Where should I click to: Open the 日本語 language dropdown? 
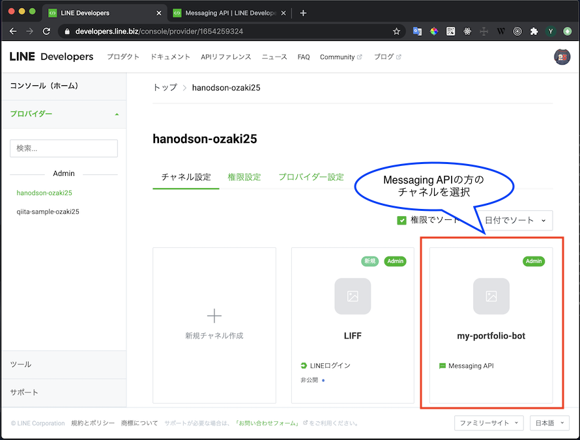tap(549, 423)
